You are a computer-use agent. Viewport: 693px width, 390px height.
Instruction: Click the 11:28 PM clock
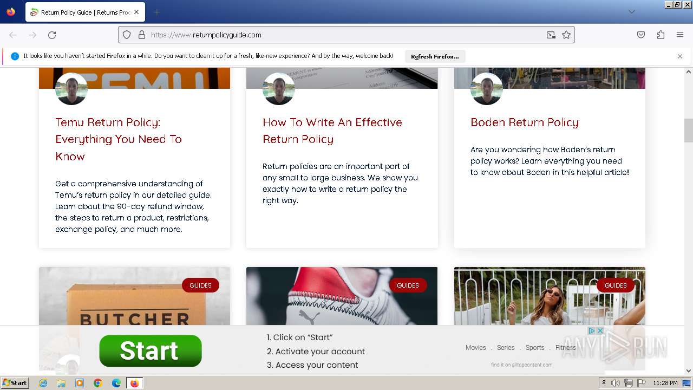(x=665, y=383)
